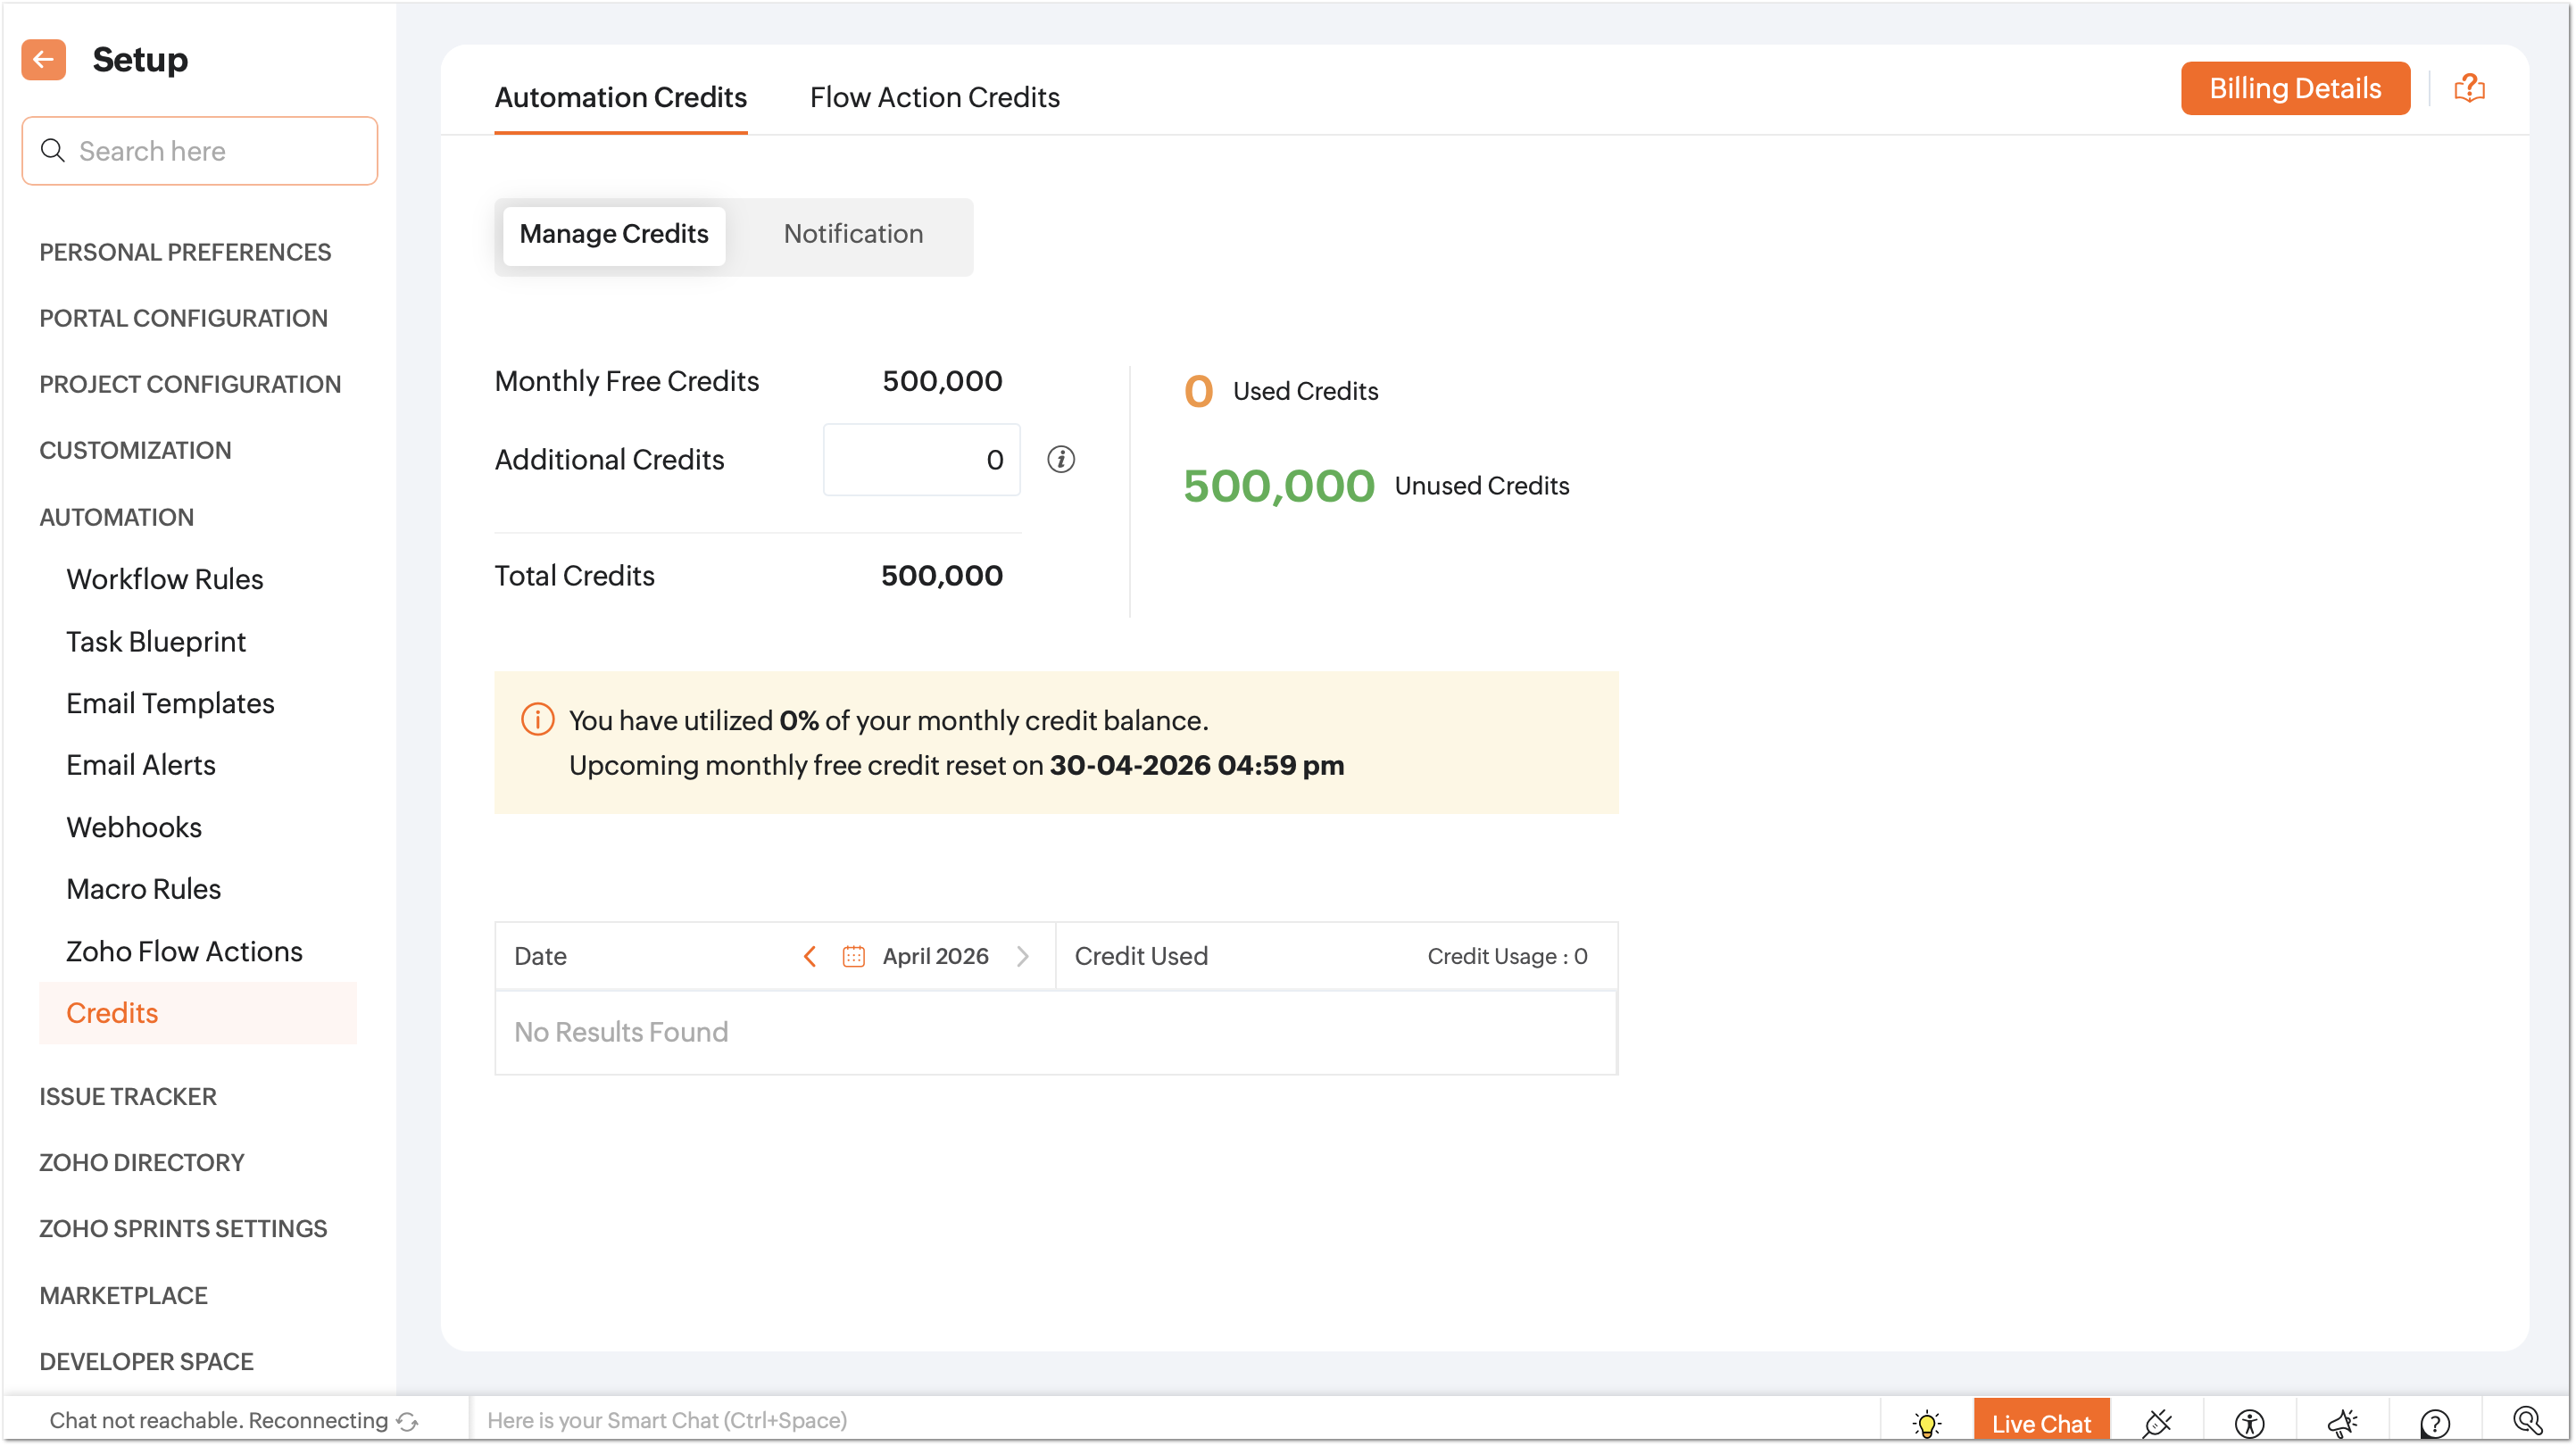This screenshot has width=2576, height=1446.
Task: Click the Additional Credits info icon
Action: (x=1060, y=459)
